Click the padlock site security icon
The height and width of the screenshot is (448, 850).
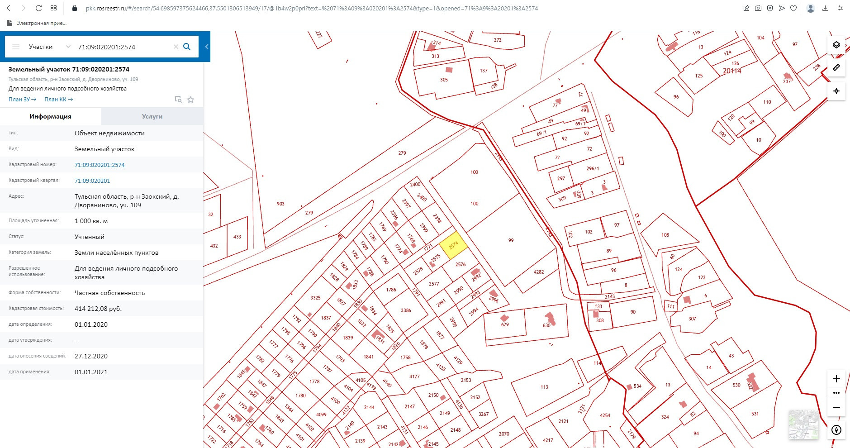[75, 8]
